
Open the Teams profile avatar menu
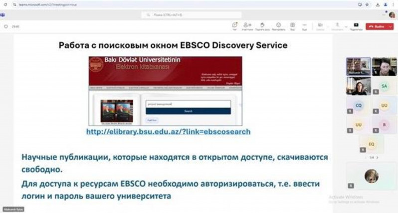pos(392,15)
